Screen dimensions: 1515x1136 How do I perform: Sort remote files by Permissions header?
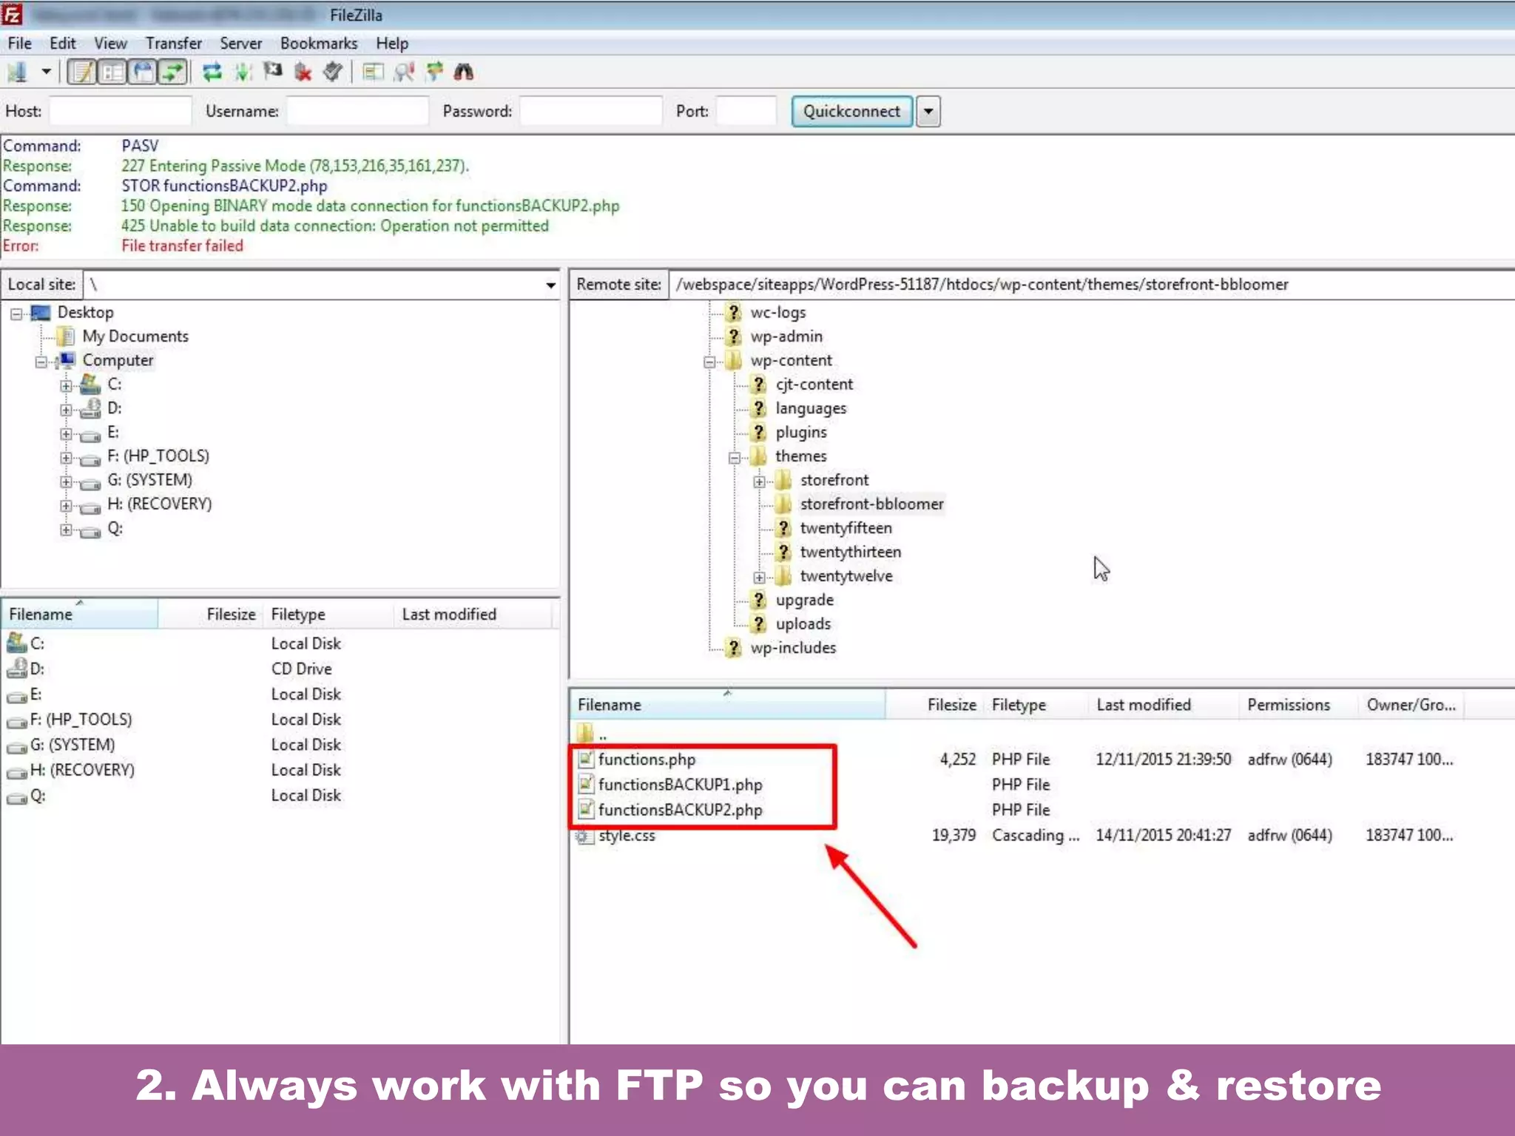pos(1298,705)
